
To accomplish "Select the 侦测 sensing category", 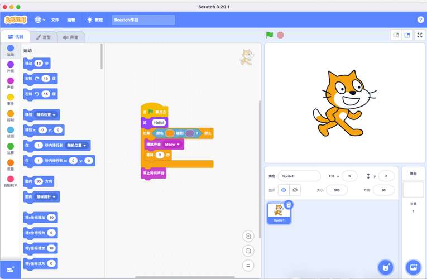I will tap(11, 132).
